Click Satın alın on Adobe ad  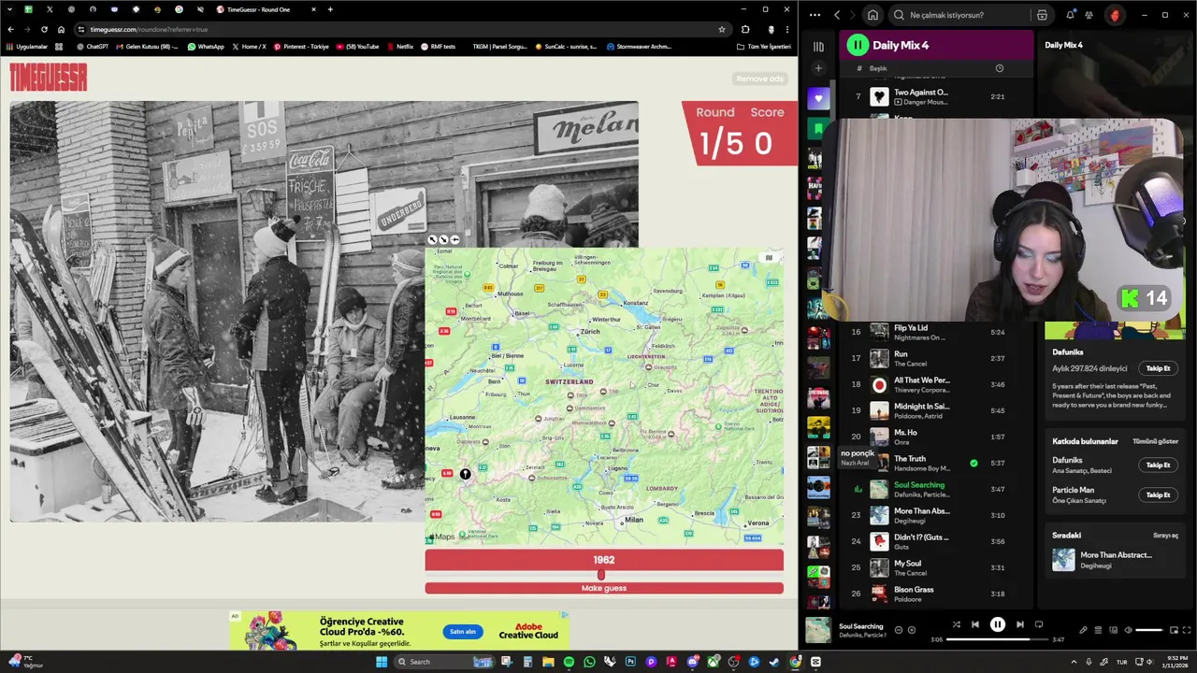click(x=463, y=631)
